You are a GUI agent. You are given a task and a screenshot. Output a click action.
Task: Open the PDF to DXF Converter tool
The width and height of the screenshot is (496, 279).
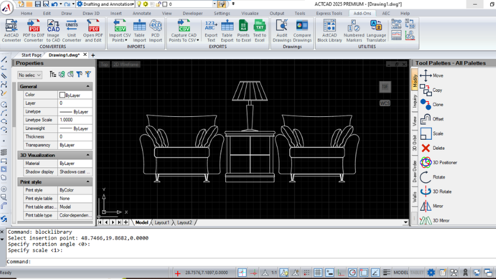[x=33, y=31]
